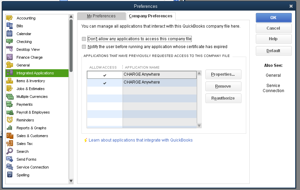Select the Calendar preferences icon
Viewport: 300px width, 190px height.
pyautogui.click(x=10, y=34)
